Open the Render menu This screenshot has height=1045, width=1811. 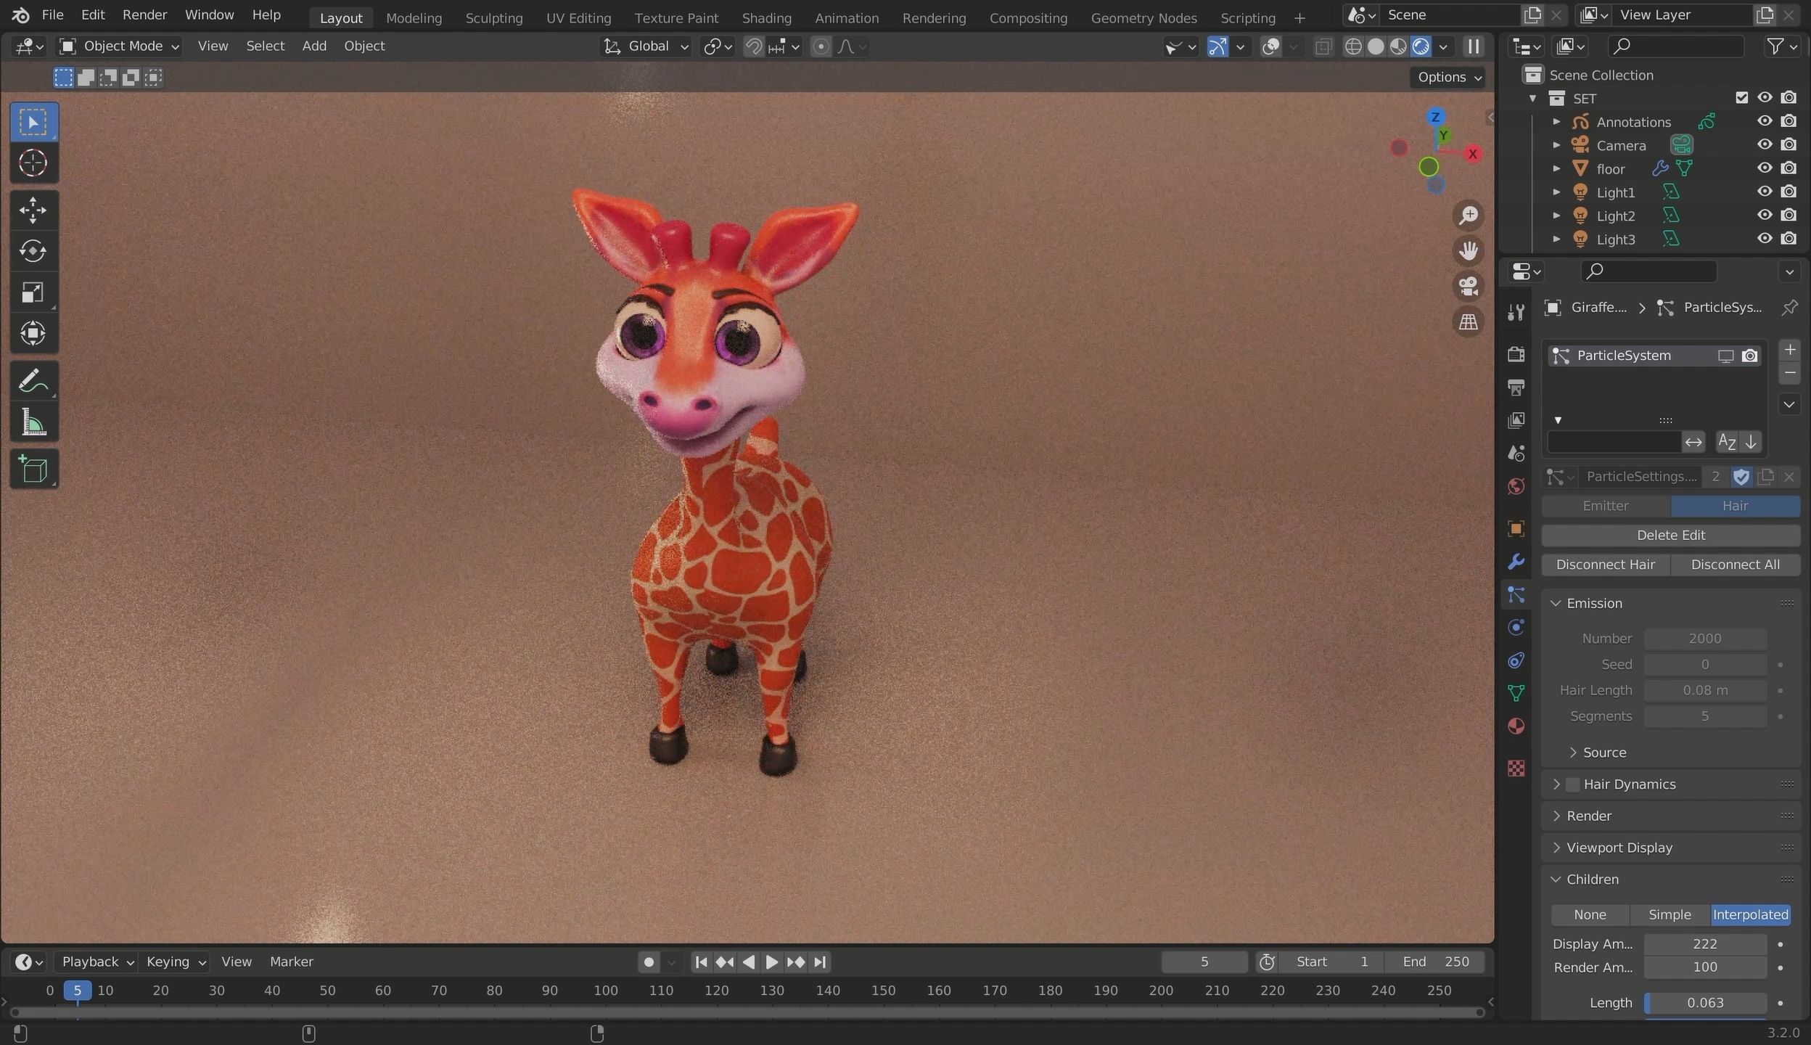pos(144,15)
